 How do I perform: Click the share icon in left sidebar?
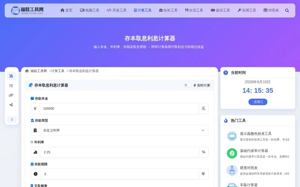click(x=11, y=105)
